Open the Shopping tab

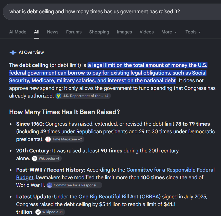coord(99,32)
